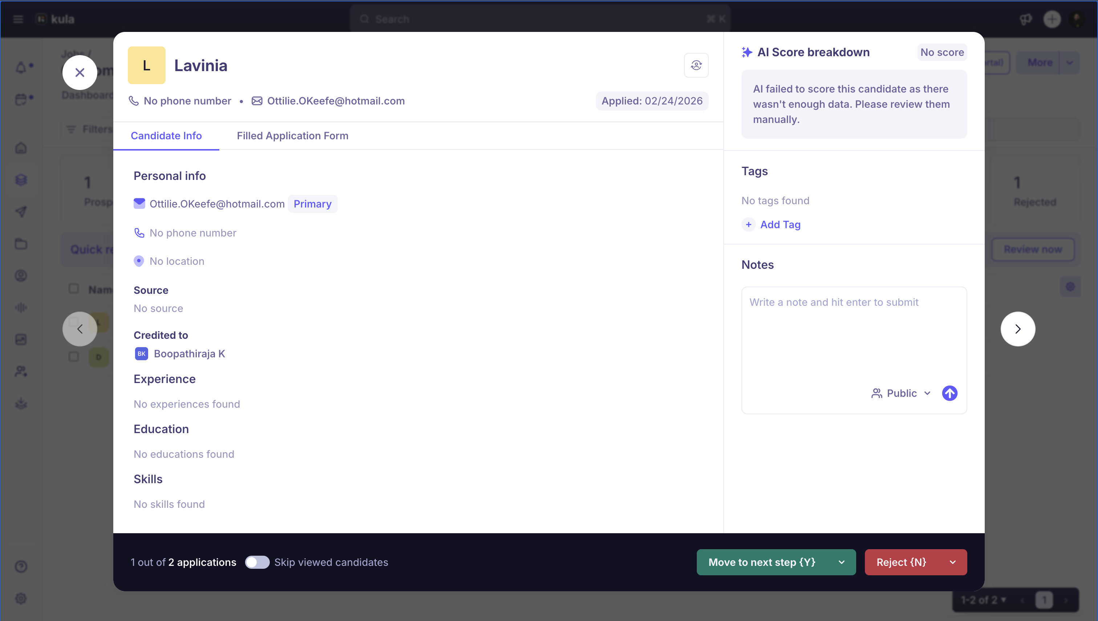Screen dimensions: 1098x621
Task: Open the user profile avatar
Action: coord(1077,19)
